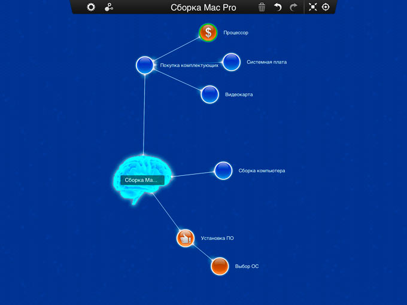The width and height of the screenshot is (407, 305).
Task: Select the Покупка комплектующих blue node
Action: click(145, 65)
